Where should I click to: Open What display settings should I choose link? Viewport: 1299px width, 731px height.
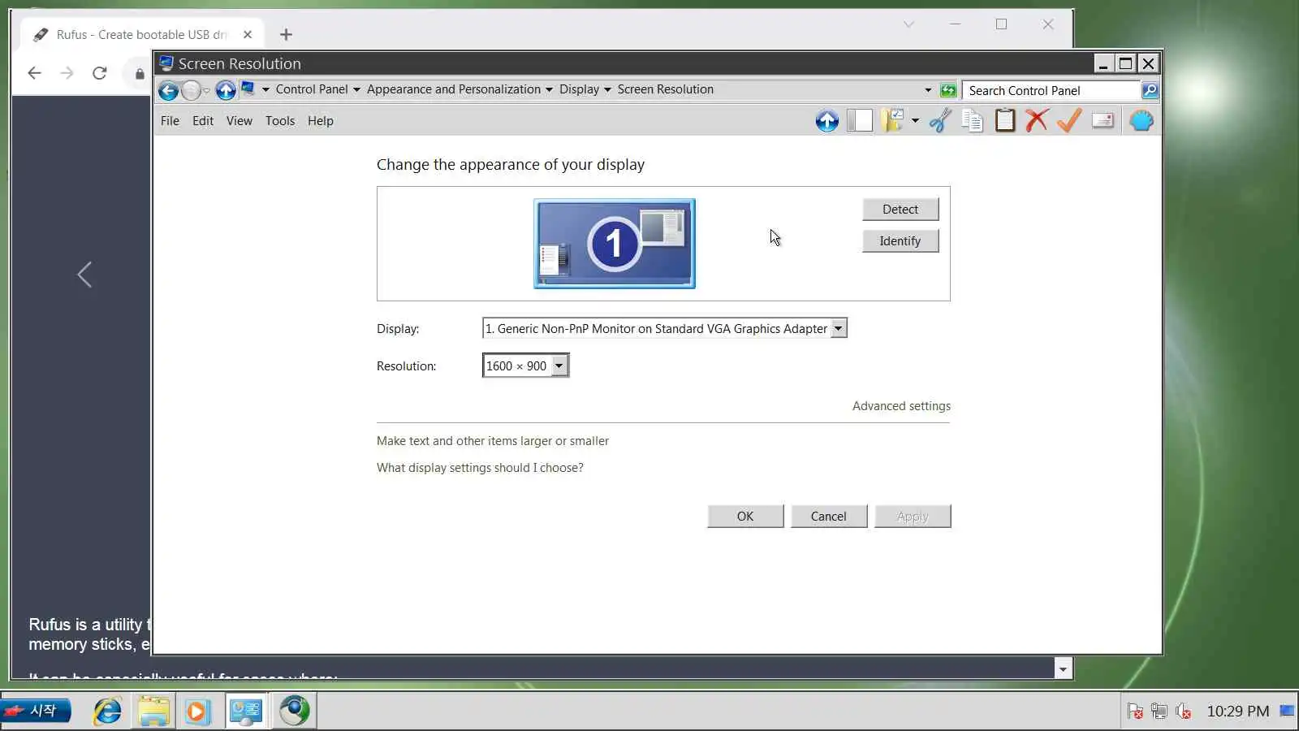(x=480, y=468)
